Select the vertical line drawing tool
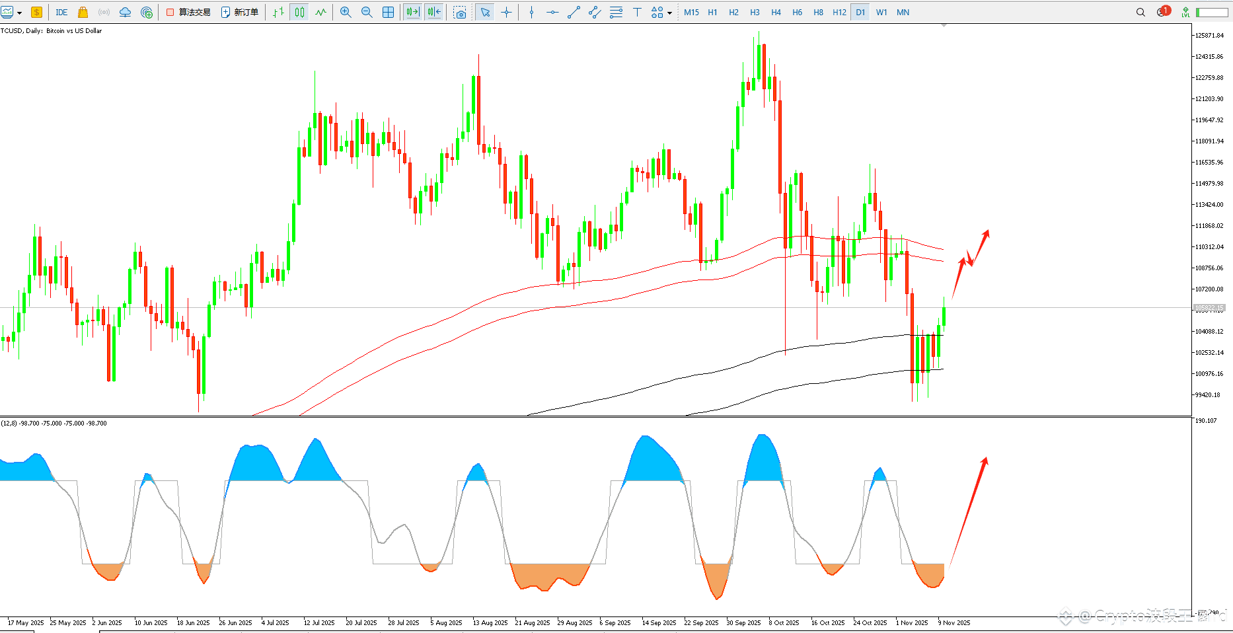The width and height of the screenshot is (1233, 633). pos(531,12)
